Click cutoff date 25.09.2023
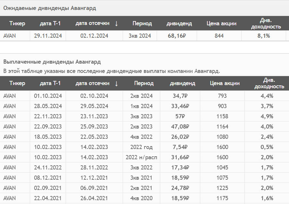289x204 pixels. (x=94, y=127)
